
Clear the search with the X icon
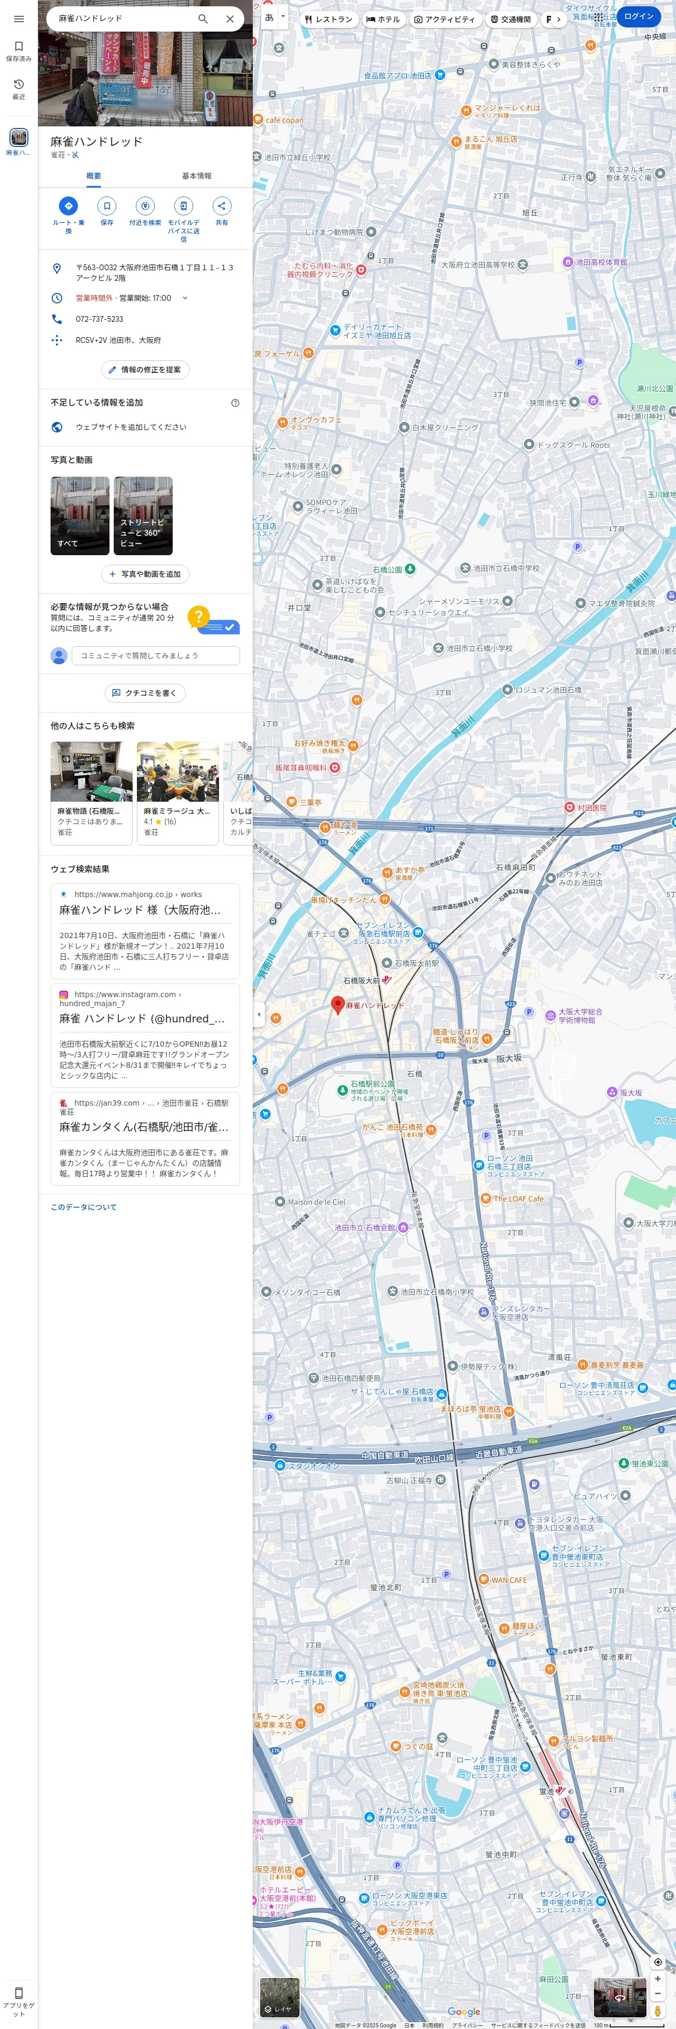click(x=230, y=19)
